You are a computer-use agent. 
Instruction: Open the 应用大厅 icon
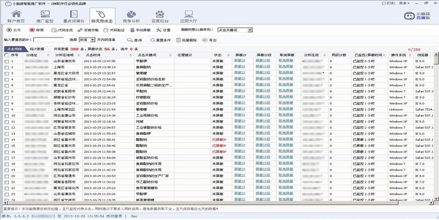(x=188, y=17)
